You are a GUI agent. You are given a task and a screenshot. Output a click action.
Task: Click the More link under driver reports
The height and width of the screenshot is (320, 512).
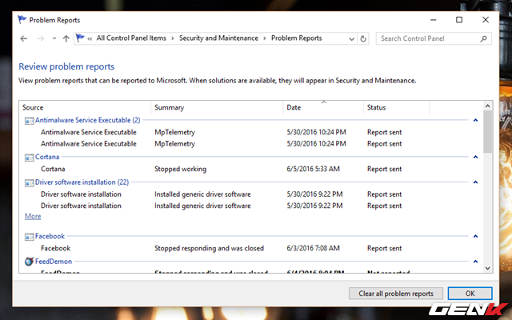coord(32,216)
